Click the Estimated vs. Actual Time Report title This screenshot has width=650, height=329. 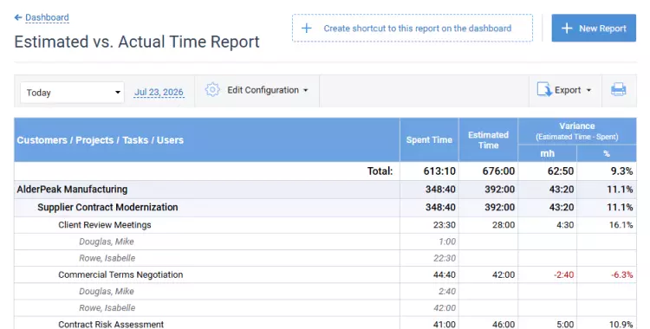(x=137, y=42)
